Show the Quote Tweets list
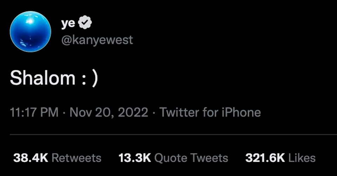This screenshot has width=337, height=176. (x=191, y=158)
